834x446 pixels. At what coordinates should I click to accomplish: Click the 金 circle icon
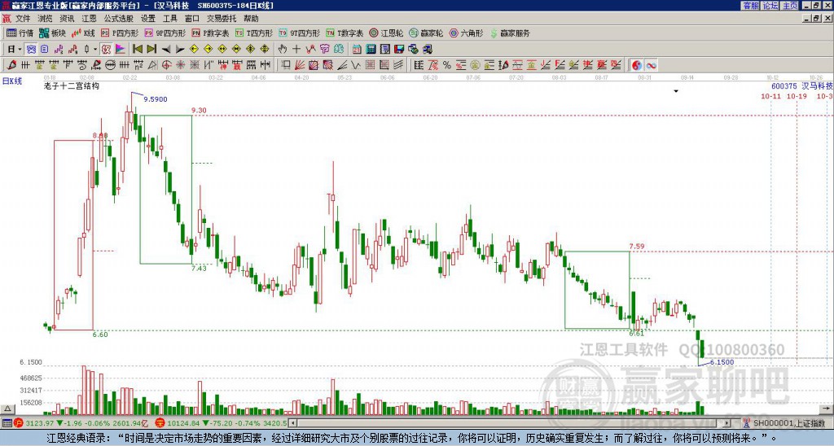(x=475, y=65)
